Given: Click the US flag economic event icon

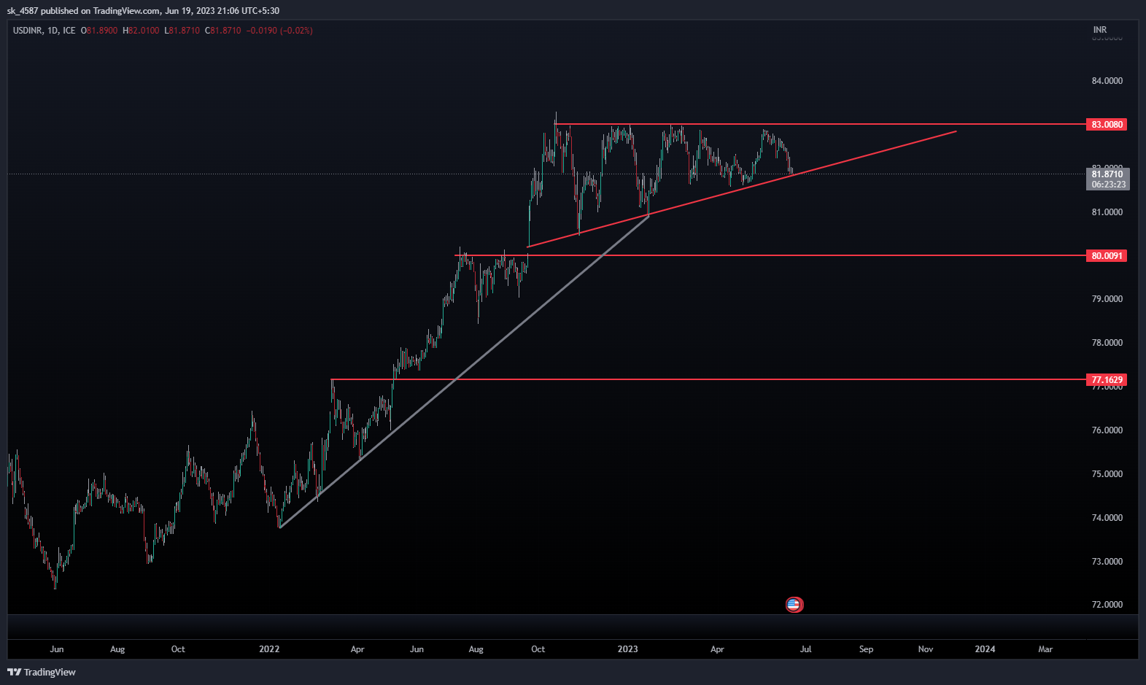Looking at the screenshot, I should click(794, 604).
